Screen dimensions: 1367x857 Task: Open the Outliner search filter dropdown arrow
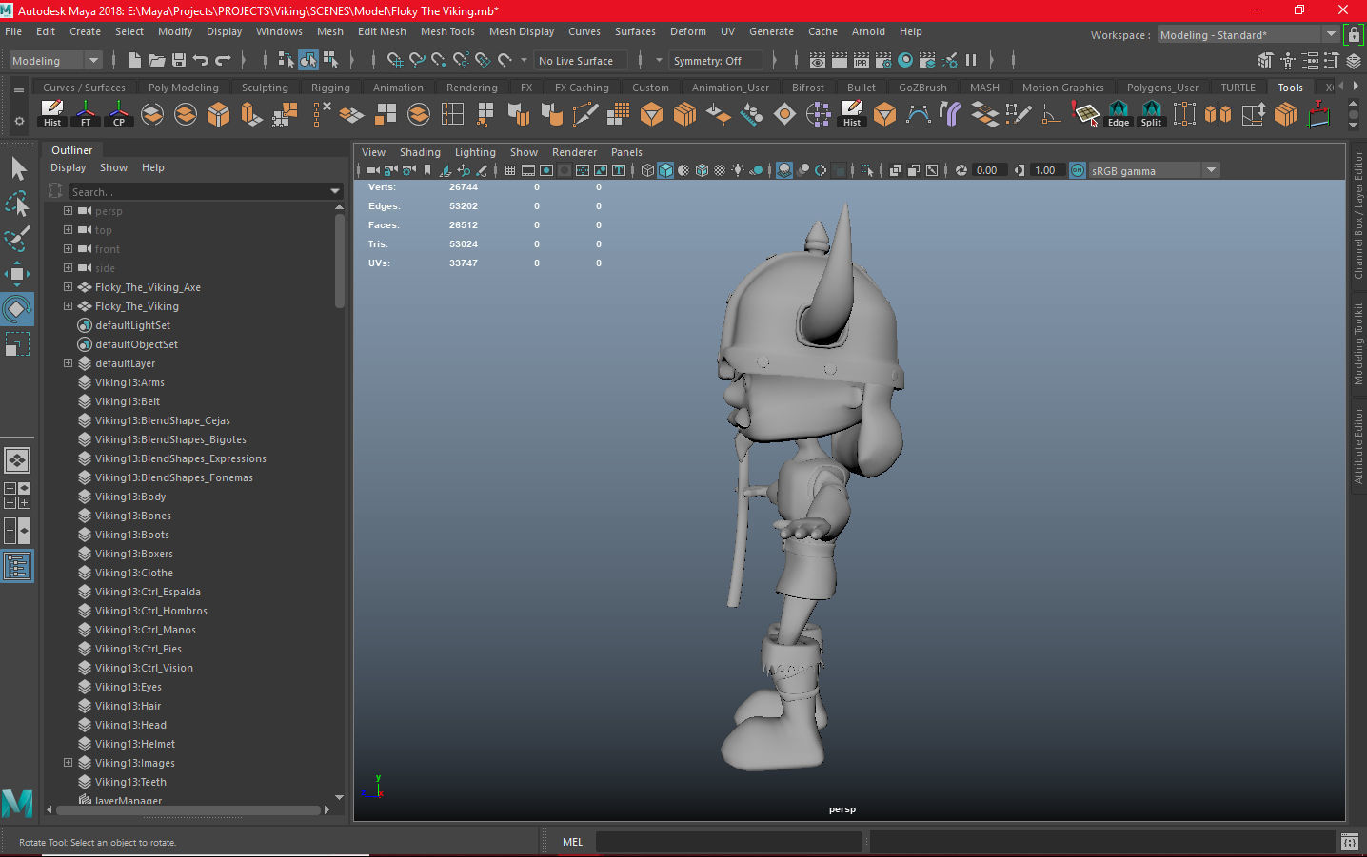[335, 191]
